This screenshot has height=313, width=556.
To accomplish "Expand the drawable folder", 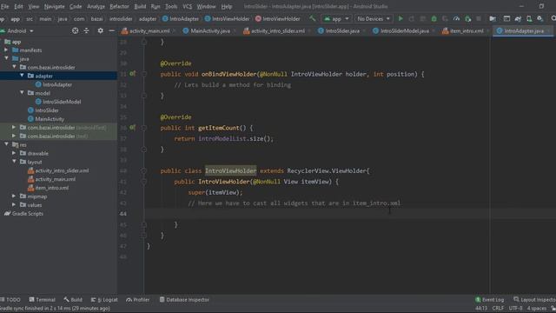I will pos(14,153).
